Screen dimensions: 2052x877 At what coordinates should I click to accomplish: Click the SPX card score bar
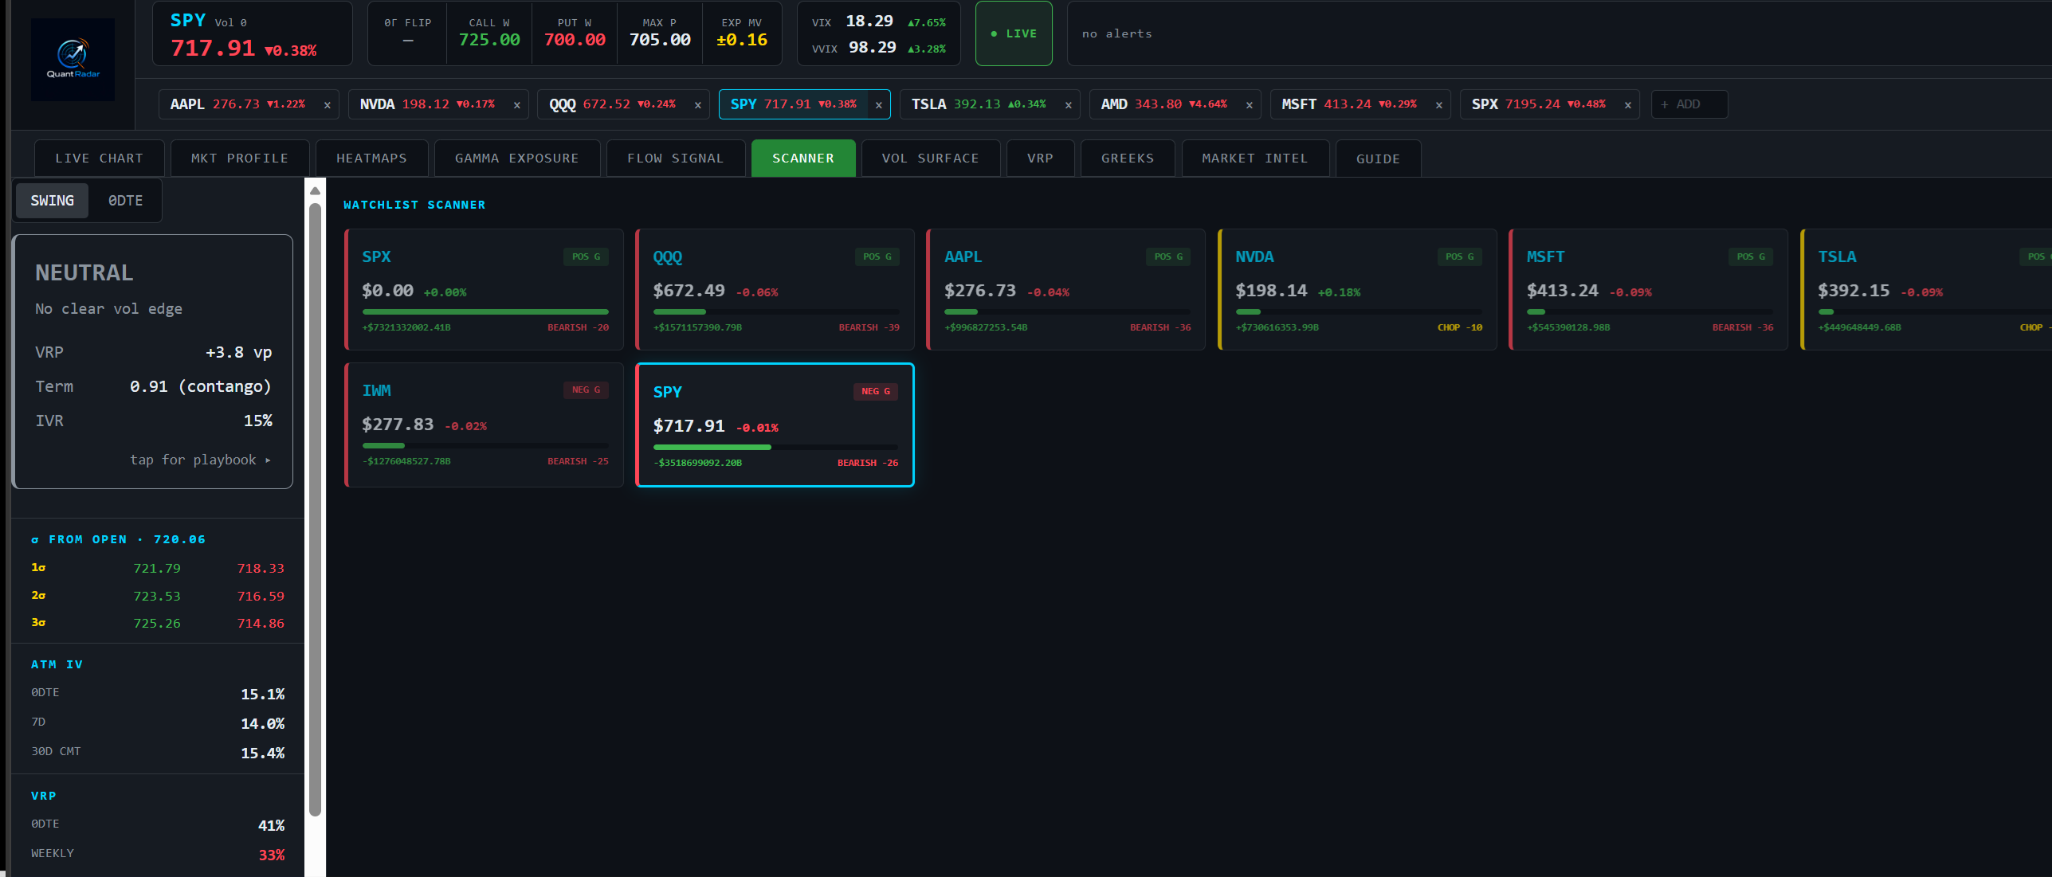click(485, 311)
